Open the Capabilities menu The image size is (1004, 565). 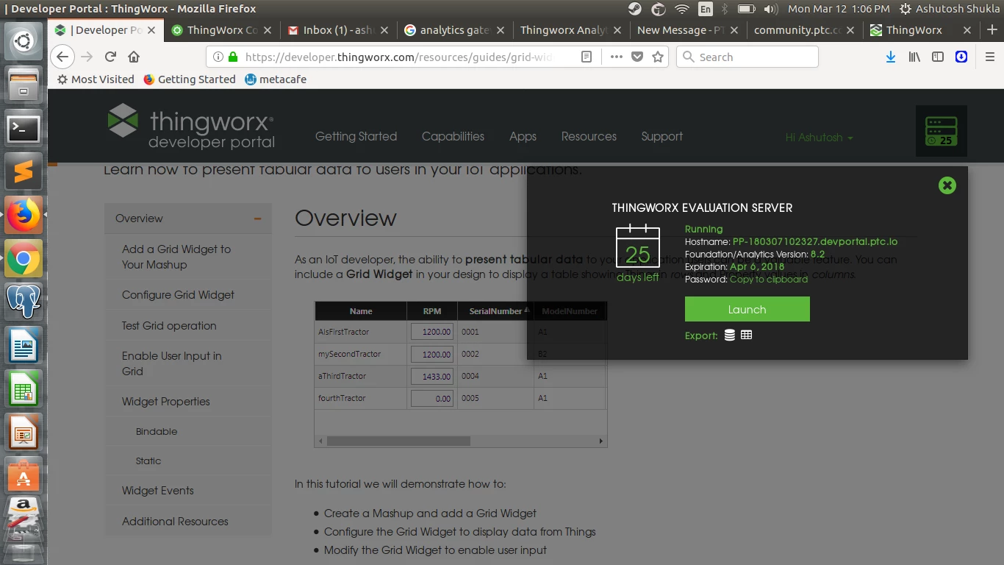[x=453, y=136]
